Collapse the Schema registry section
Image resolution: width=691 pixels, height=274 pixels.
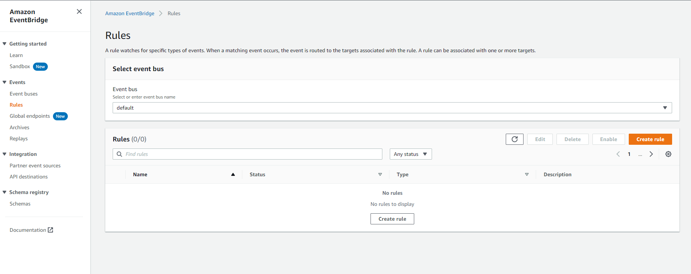coord(4,192)
